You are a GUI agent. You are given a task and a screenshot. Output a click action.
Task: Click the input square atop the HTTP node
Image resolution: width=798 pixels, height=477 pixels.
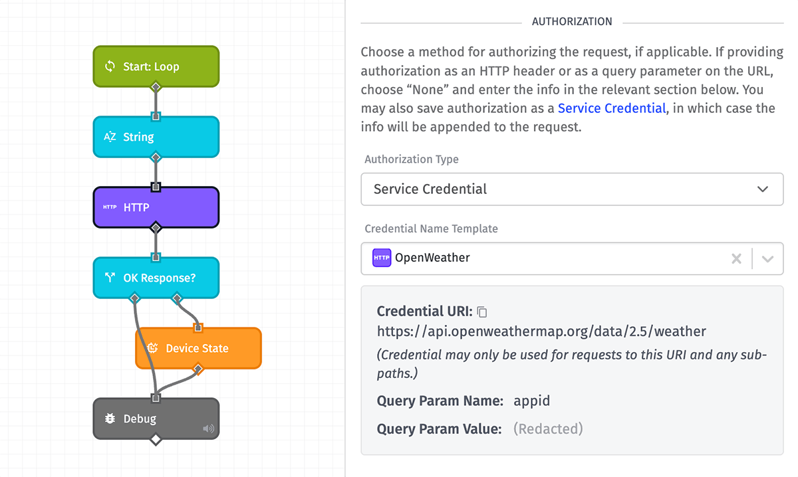pyautogui.click(x=156, y=188)
